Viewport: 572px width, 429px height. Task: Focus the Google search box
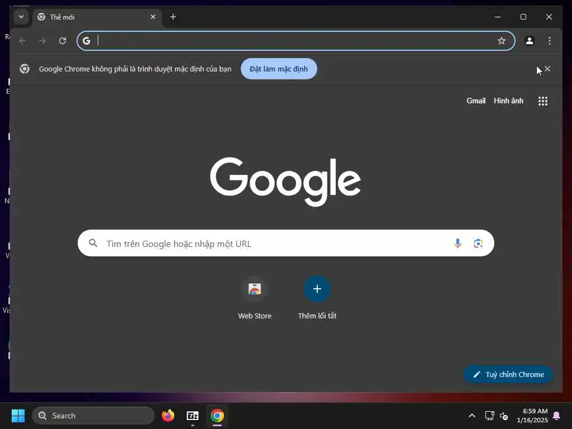point(285,244)
